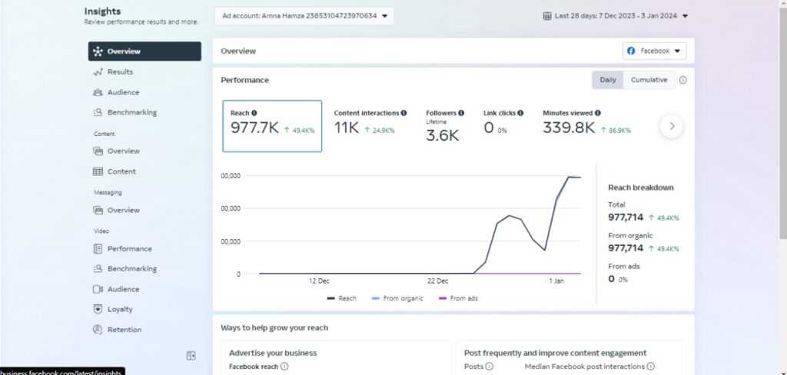The height and width of the screenshot is (375, 787).
Task: Open the Messaging Overview page
Action: [122, 210]
